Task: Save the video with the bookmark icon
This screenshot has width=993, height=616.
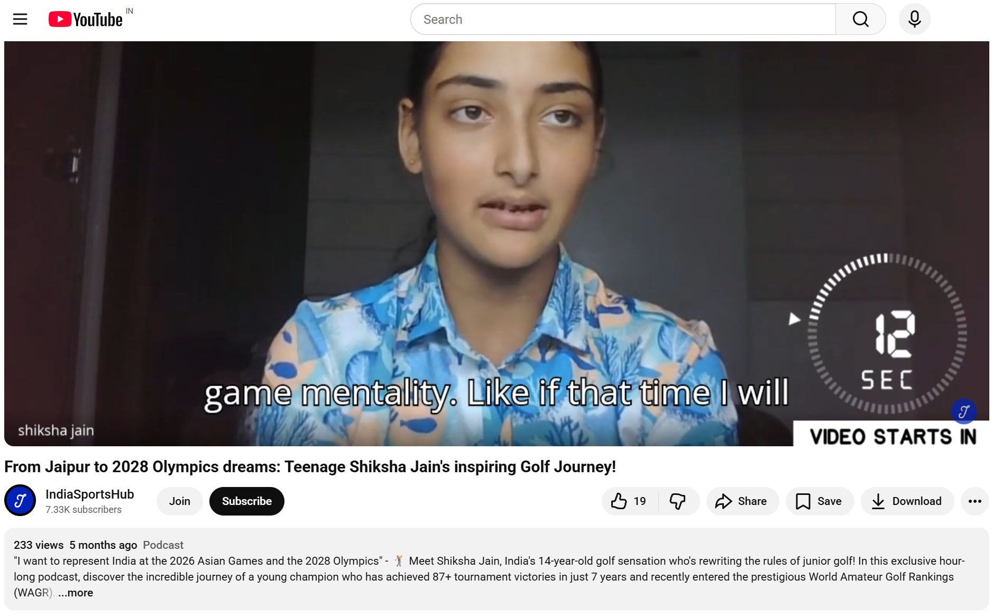Action: click(x=819, y=501)
